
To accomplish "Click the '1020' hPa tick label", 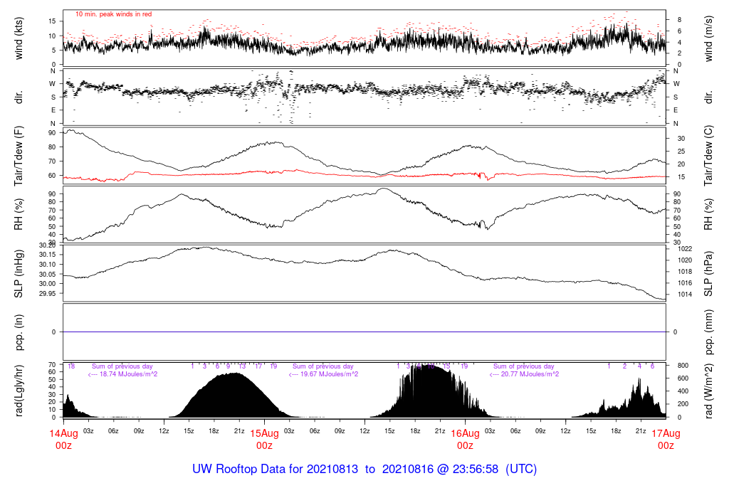I will (x=685, y=260).
